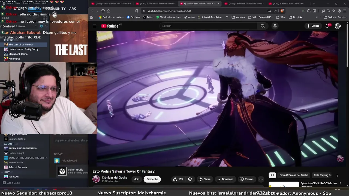Click the YouTube search input field

click(209, 26)
